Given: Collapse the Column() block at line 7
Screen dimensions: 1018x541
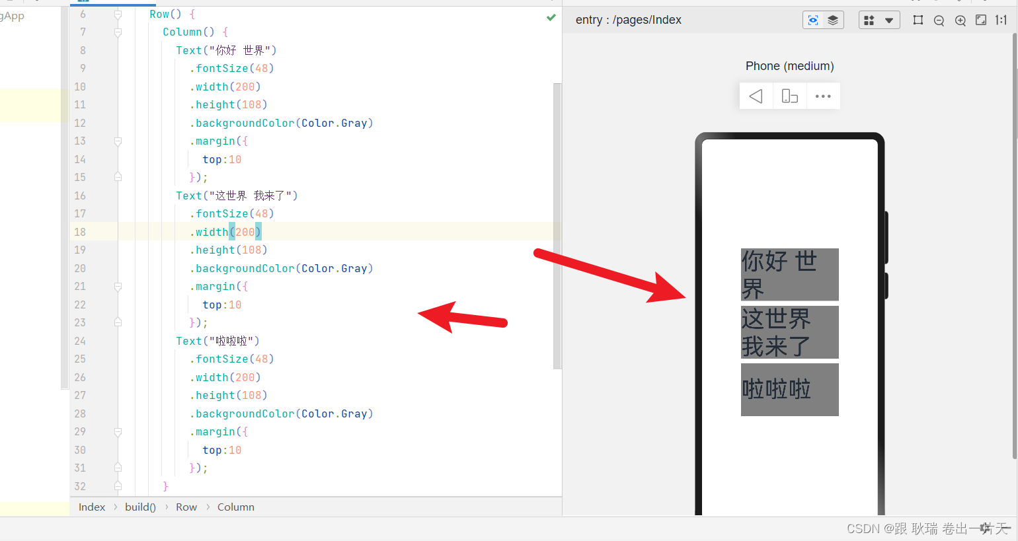Looking at the screenshot, I should (x=118, y=32).
